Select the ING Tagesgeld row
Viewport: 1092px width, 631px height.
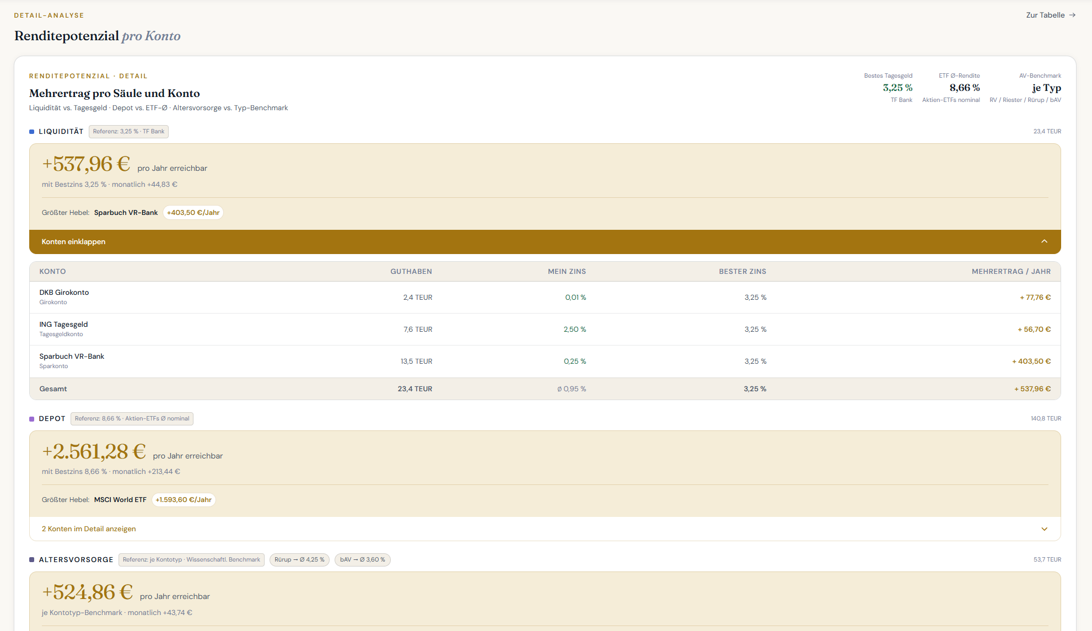point(545,330)
